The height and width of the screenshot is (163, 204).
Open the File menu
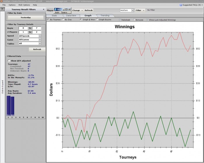(x=4, y=5)
